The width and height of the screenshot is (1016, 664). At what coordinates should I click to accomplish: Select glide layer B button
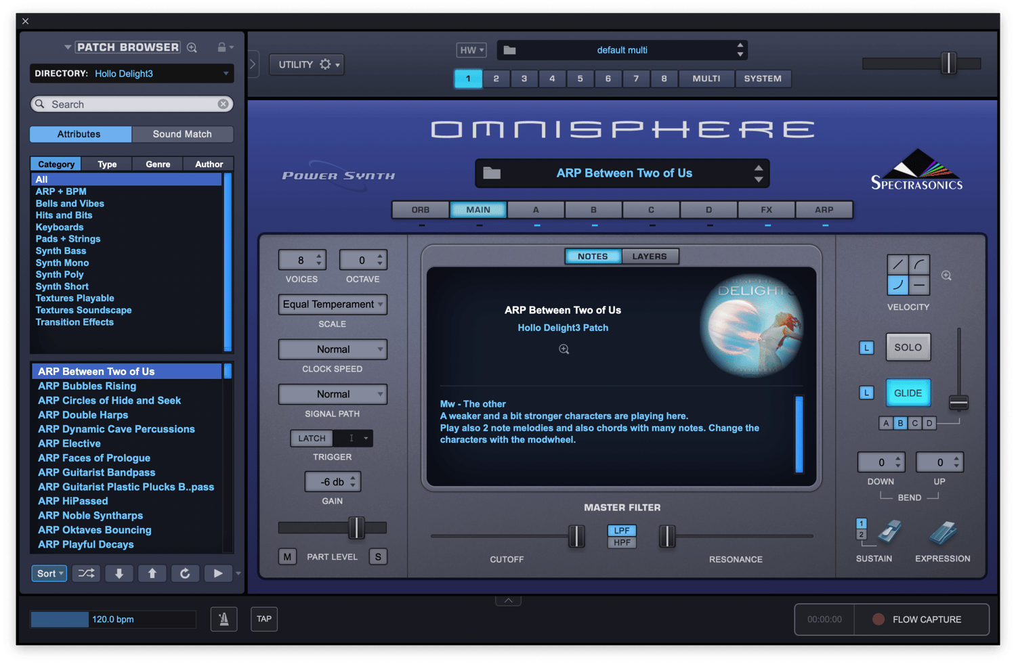(900, 423)
